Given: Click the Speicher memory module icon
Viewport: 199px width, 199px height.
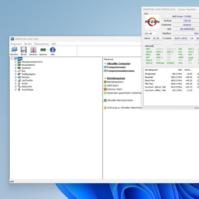Looking at the screenshot, I should [x=43, y=50].
